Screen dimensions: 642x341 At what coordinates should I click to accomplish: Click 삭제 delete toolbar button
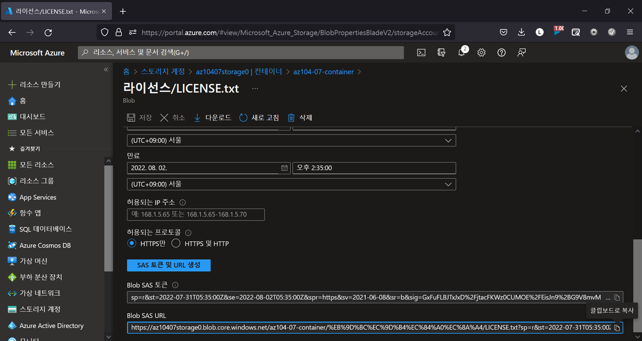coord(300,118)
